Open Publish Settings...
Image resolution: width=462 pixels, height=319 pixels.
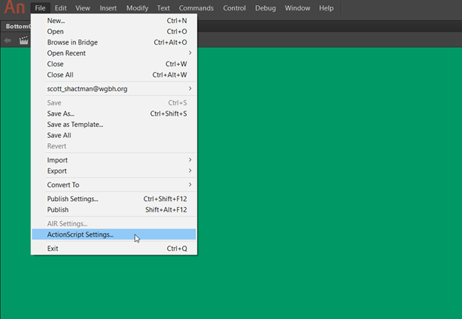114,199
